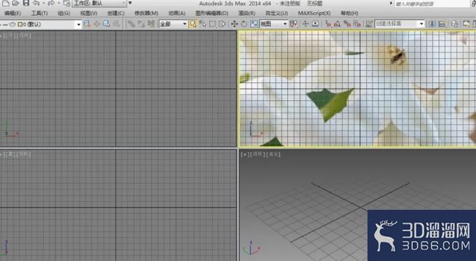The height and width of the screenshot is (261, 476).
Task: Click the Select by Name icon
Action: tap(203, 24)
